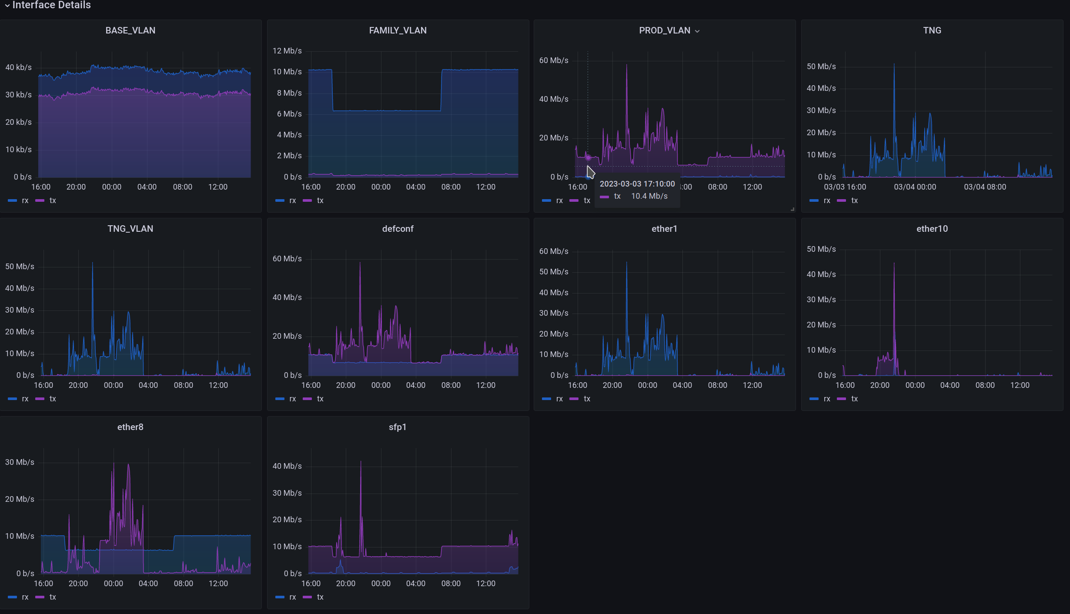Image resolution: width=1070 pixels, height=614 pixels.
Task: Click rx color swatch in ether10 legend
Action: (x=814, y=399)
